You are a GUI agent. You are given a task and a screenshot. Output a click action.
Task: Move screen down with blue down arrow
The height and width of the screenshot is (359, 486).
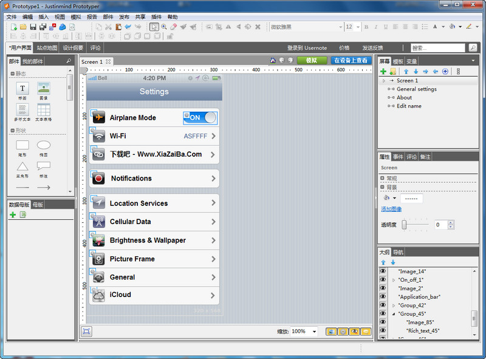pyautogui.click(x=416, y=72)
